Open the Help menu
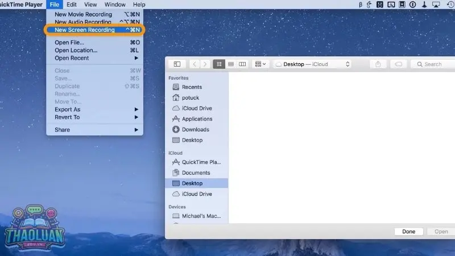The width and height of the screenshot is (455, 256). [139, 5]
